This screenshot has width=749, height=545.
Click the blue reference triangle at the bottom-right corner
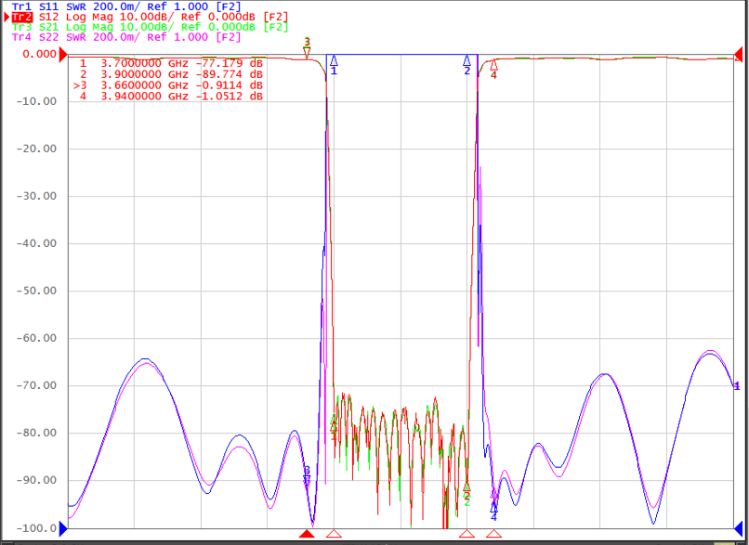[x=738, y=528]
